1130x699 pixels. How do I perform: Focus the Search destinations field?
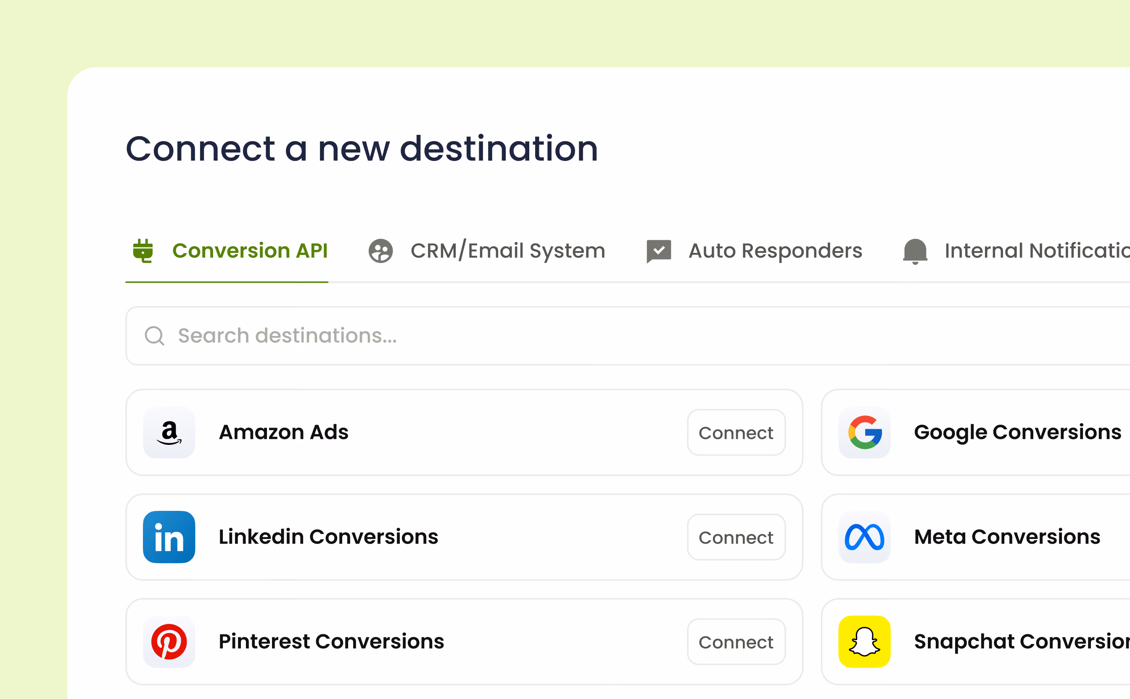point(628,336)
